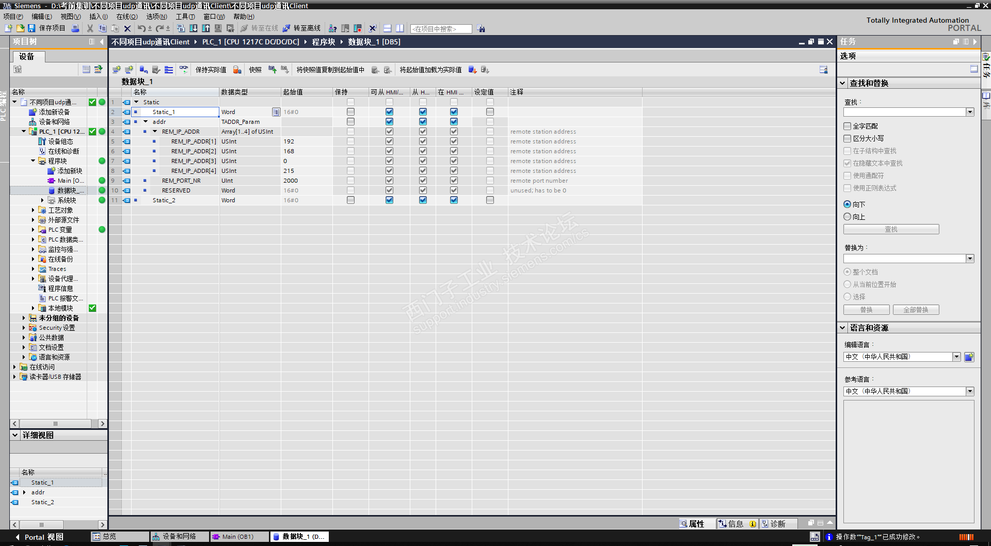Click the accessible devices icon
991x546 pixels.
[x=333, y=28]
